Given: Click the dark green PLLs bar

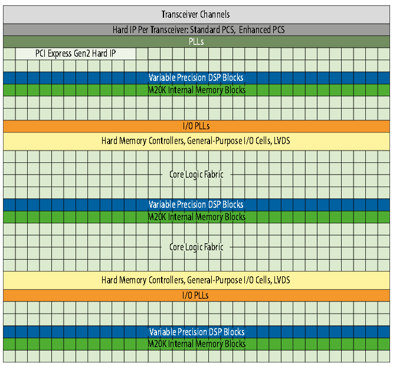Looking at the screenshot, I should [196, 41].
